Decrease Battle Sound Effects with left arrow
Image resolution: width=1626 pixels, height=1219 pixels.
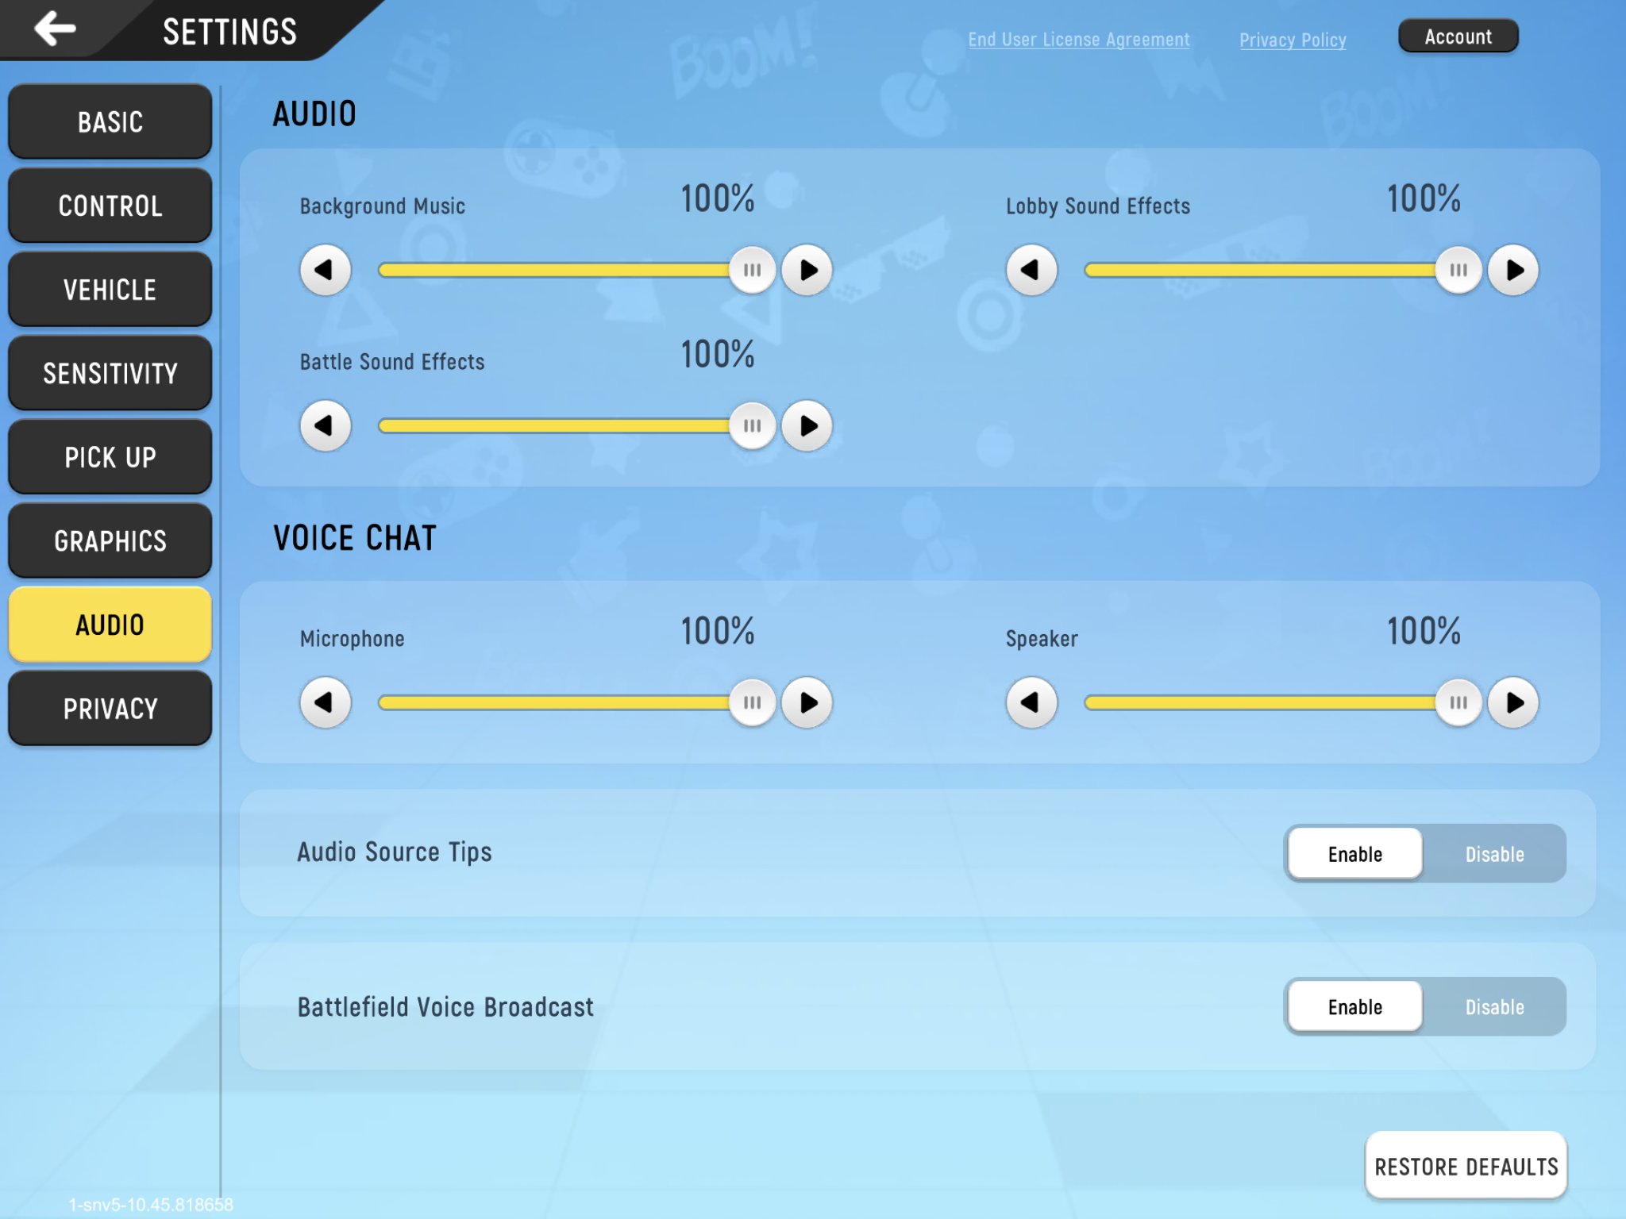point(326,426)
